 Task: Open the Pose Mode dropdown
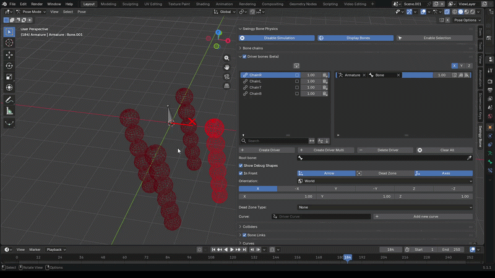coord(31,12)
